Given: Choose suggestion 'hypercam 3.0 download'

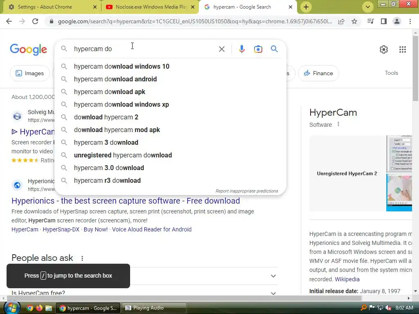Looking at the screenshot, I should click(x=170, y=168).
